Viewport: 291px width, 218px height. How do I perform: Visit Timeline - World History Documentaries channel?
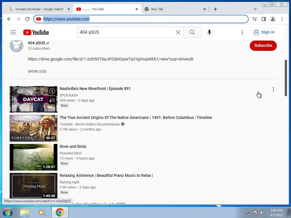[x=90, y=124]
